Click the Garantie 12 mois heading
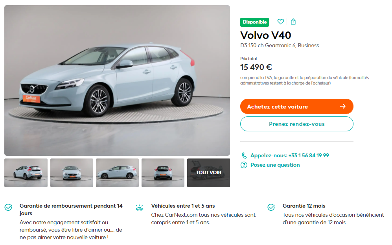 pos(304,206)
